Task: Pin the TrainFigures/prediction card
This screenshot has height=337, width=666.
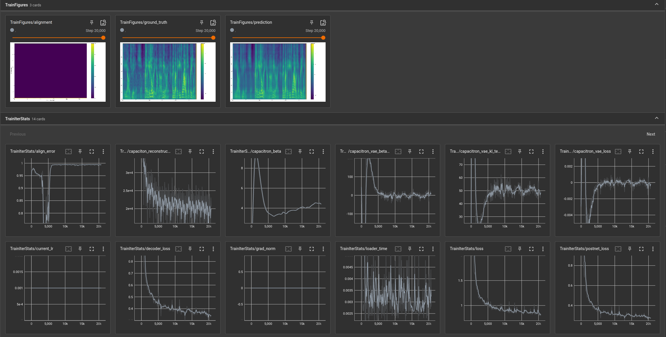Action: (x=312, y=22)
